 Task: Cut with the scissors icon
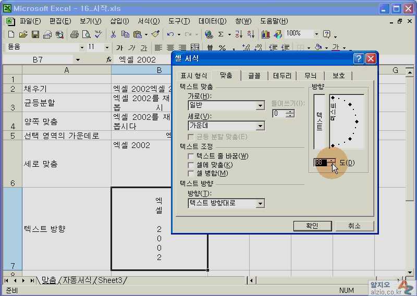point(113,34)
